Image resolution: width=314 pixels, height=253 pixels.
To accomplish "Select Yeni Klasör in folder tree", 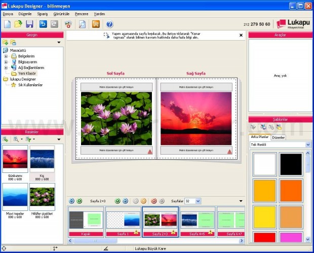I will [27, 74].
